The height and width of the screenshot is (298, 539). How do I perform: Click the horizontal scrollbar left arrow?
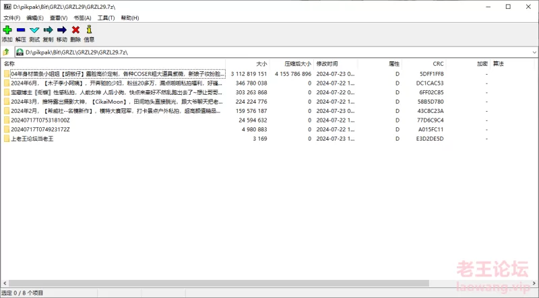[x=4, y=283]
